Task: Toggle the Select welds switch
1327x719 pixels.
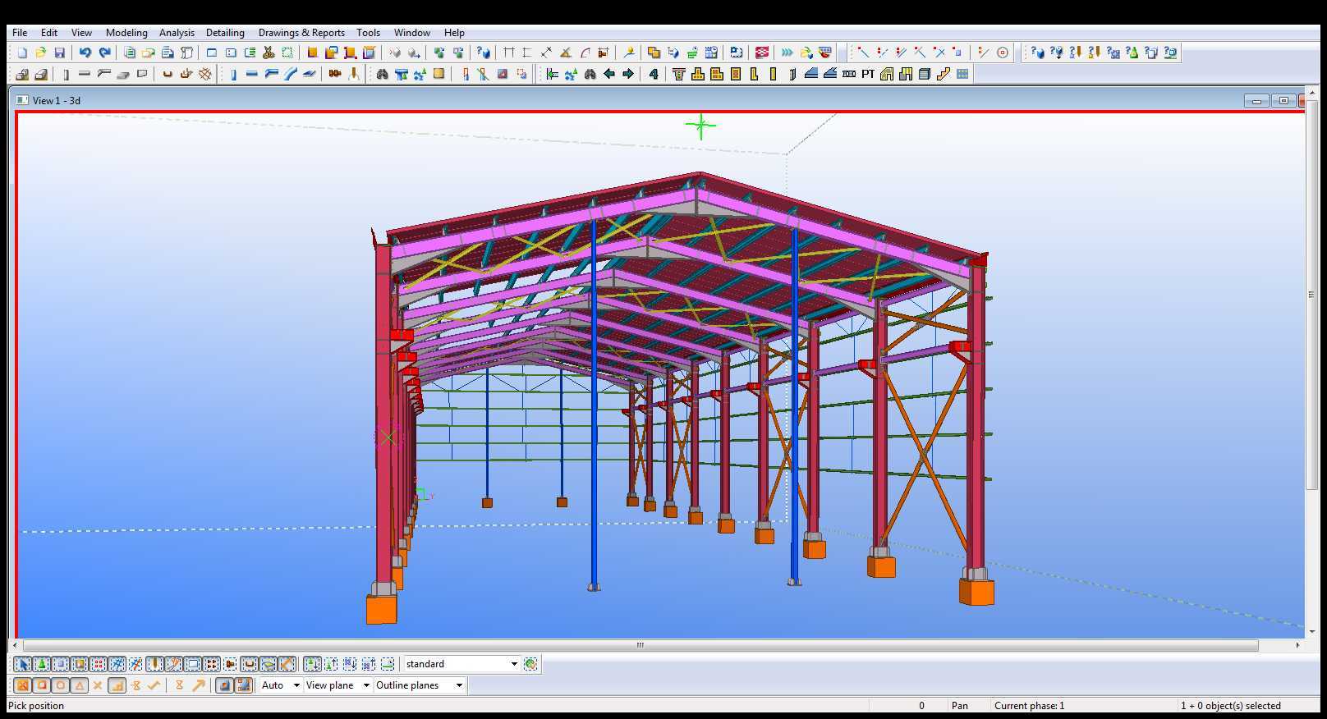Action: (x=154, y=664)
